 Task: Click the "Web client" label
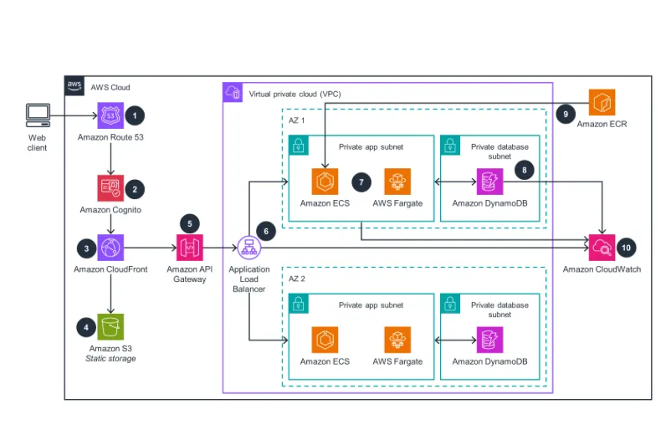37,143
